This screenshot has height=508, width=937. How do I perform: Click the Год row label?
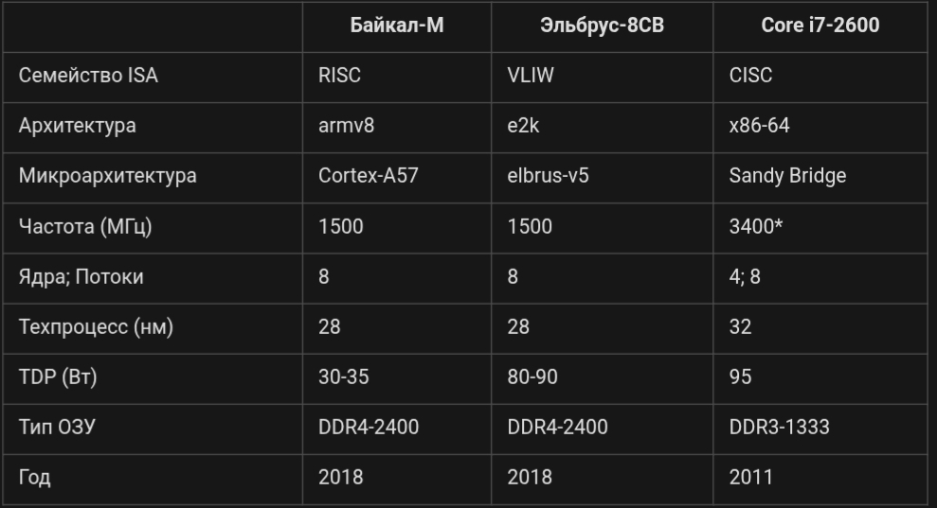pyautogui.click(x=35, y=477)
